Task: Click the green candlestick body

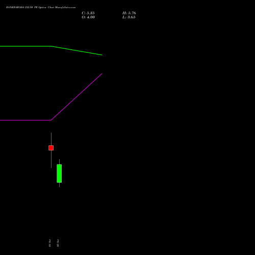Action: (59, 173)
